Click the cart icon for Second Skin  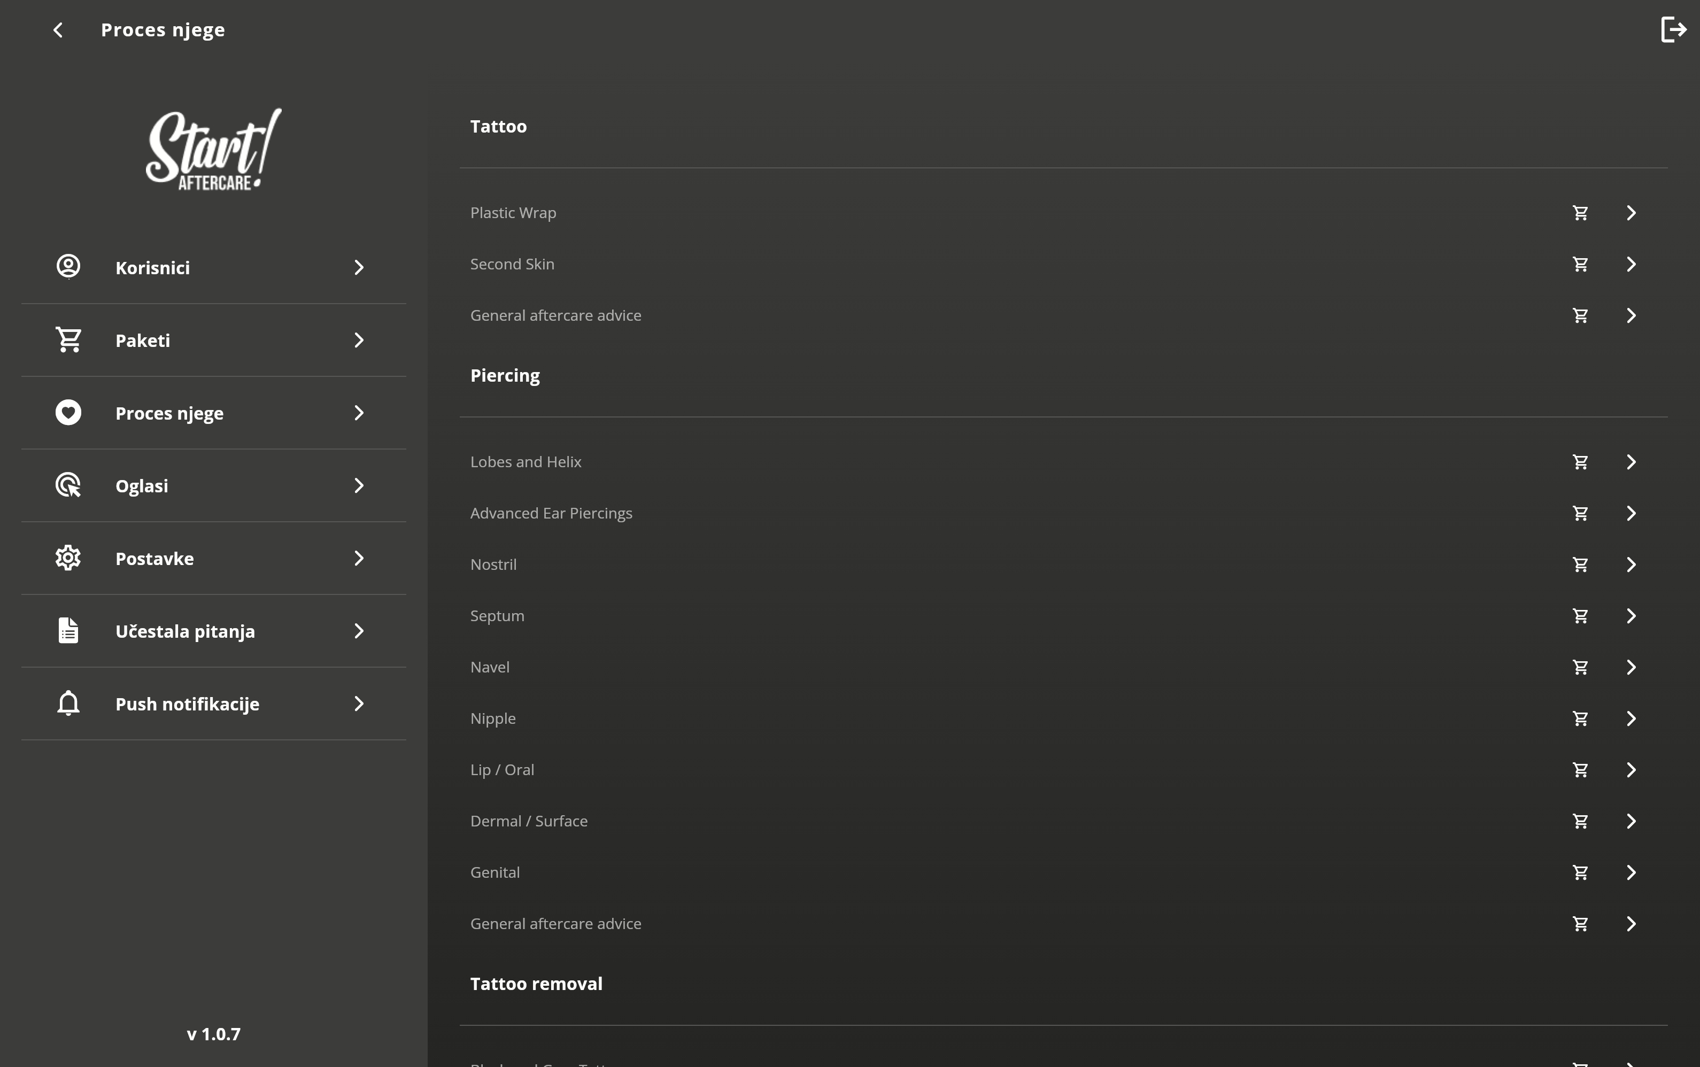click(1580, 264)
